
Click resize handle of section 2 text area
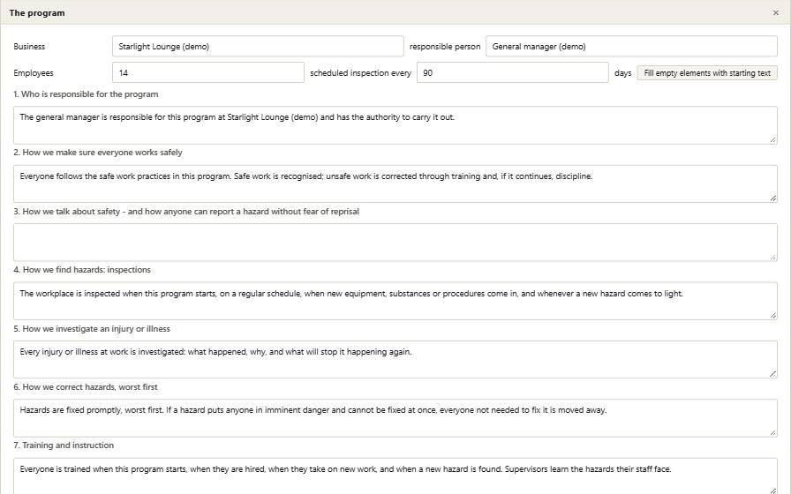tap(772, 198)
